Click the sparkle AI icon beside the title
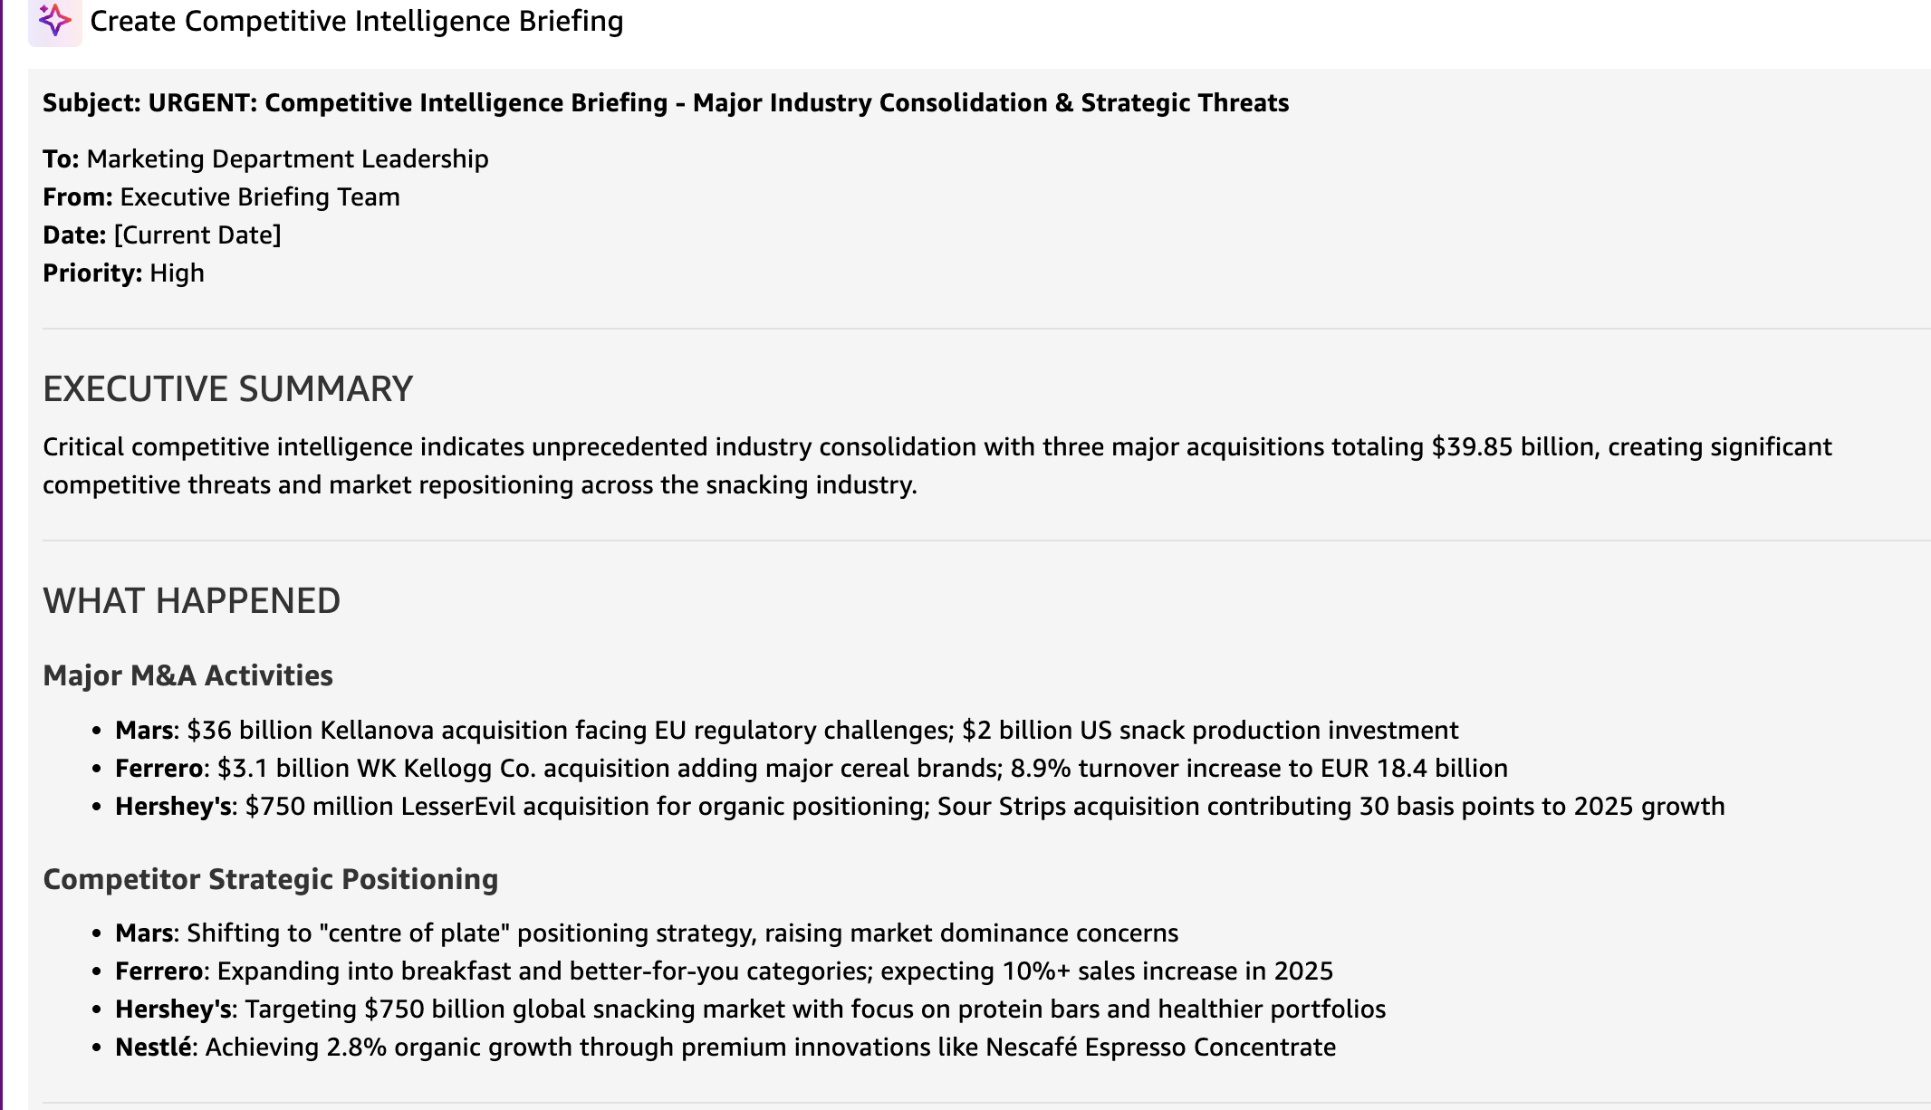 [x=54, y=20]
